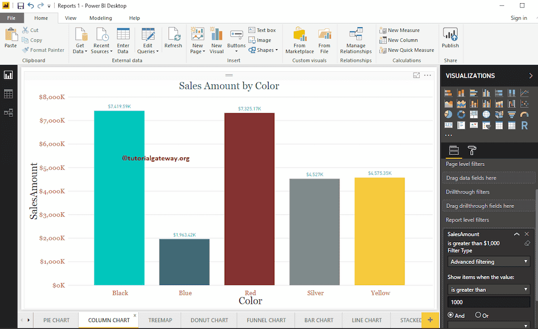The image size is (538, 329).
Task: Open the Fields well tab icon
Action: tap(453, 150)
